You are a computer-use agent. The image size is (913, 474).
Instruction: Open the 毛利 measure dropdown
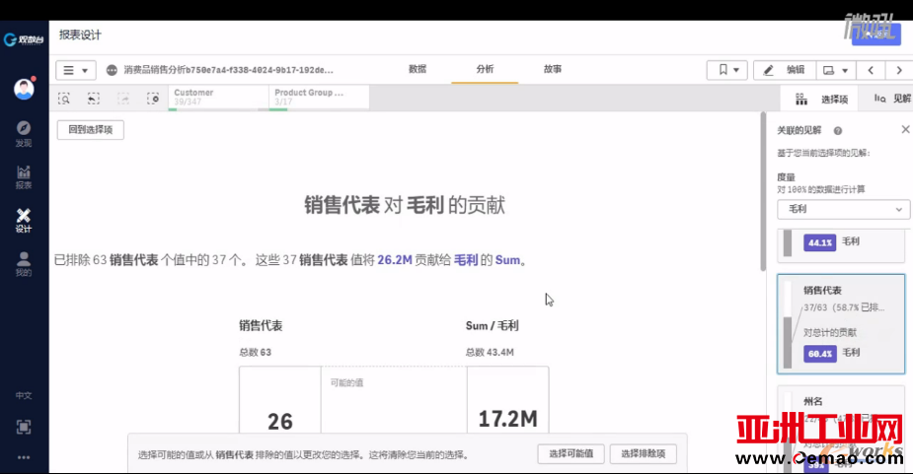pyautogui.click(x=843, y=209)
